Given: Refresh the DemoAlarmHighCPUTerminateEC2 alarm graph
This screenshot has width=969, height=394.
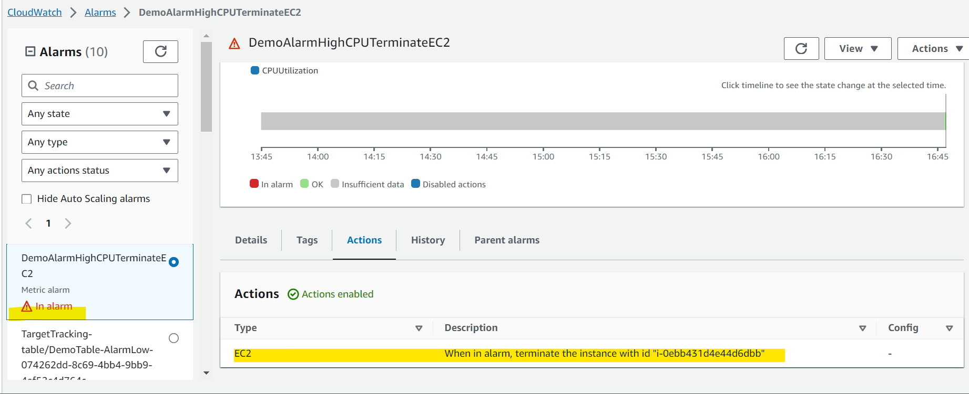Looking at the screenshot, I should pyautogui.click(x=801, y=49).
